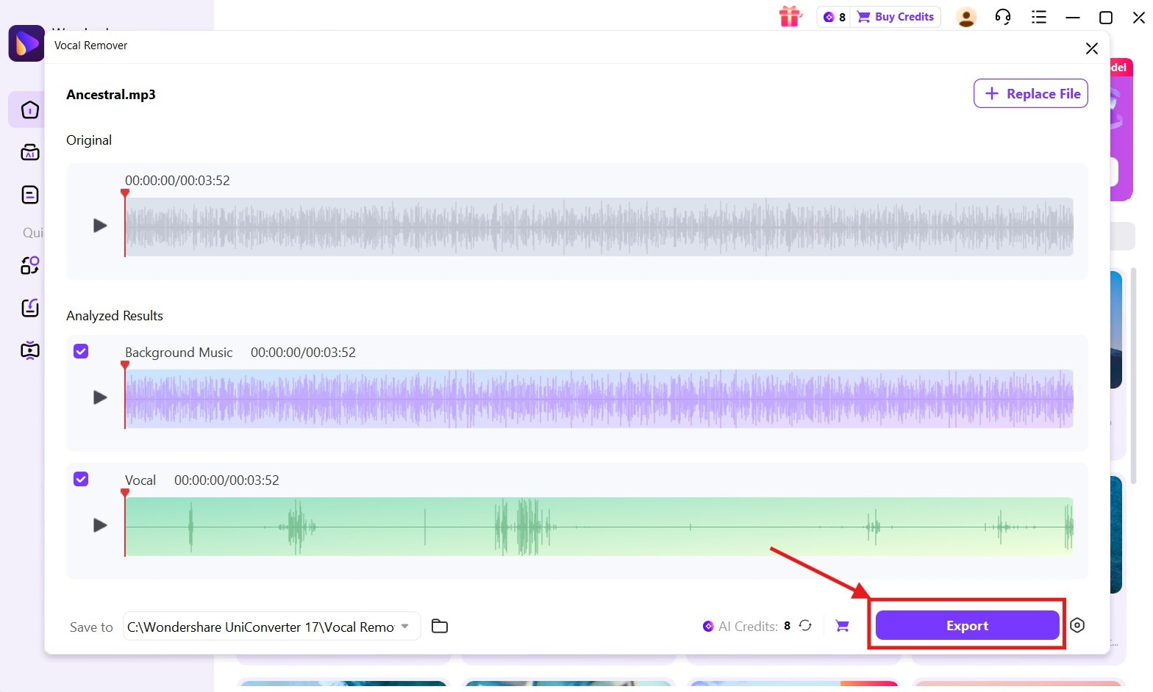Image resolution: width=1153 pixels, height=692 pixels.
Task: Click the Background Music label
Action: [x=179, y=353]
